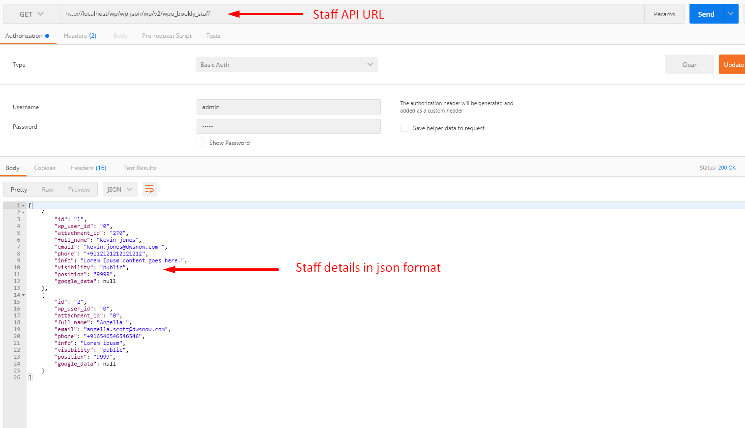Open the response Cookies tab

pos(45,168)
